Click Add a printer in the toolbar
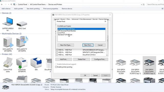The height and width of the screenshot is (92, 164). click(x=18, y=9)
